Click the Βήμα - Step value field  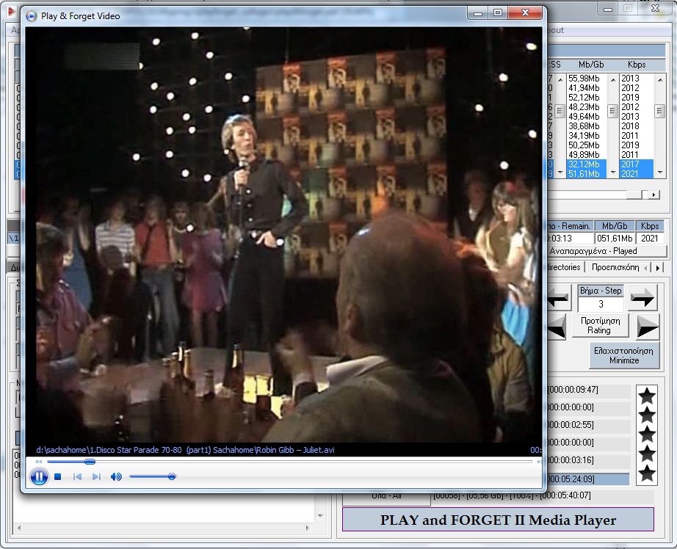coord(601,305)
